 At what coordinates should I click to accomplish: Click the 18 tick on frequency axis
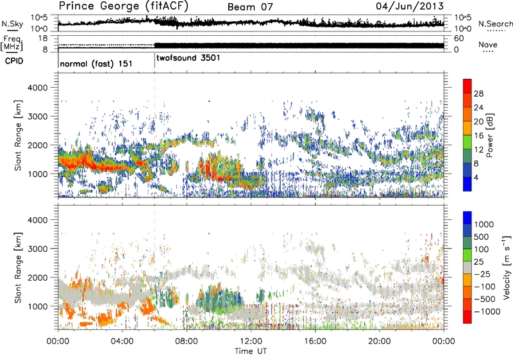[x=42, y=38]
